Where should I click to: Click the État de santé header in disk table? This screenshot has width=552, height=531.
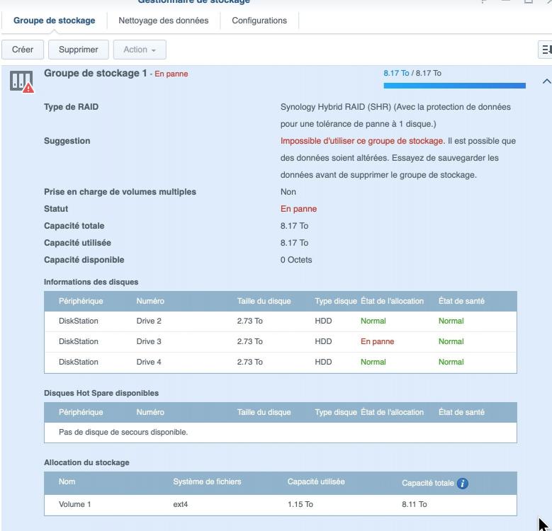coord(461,302)
